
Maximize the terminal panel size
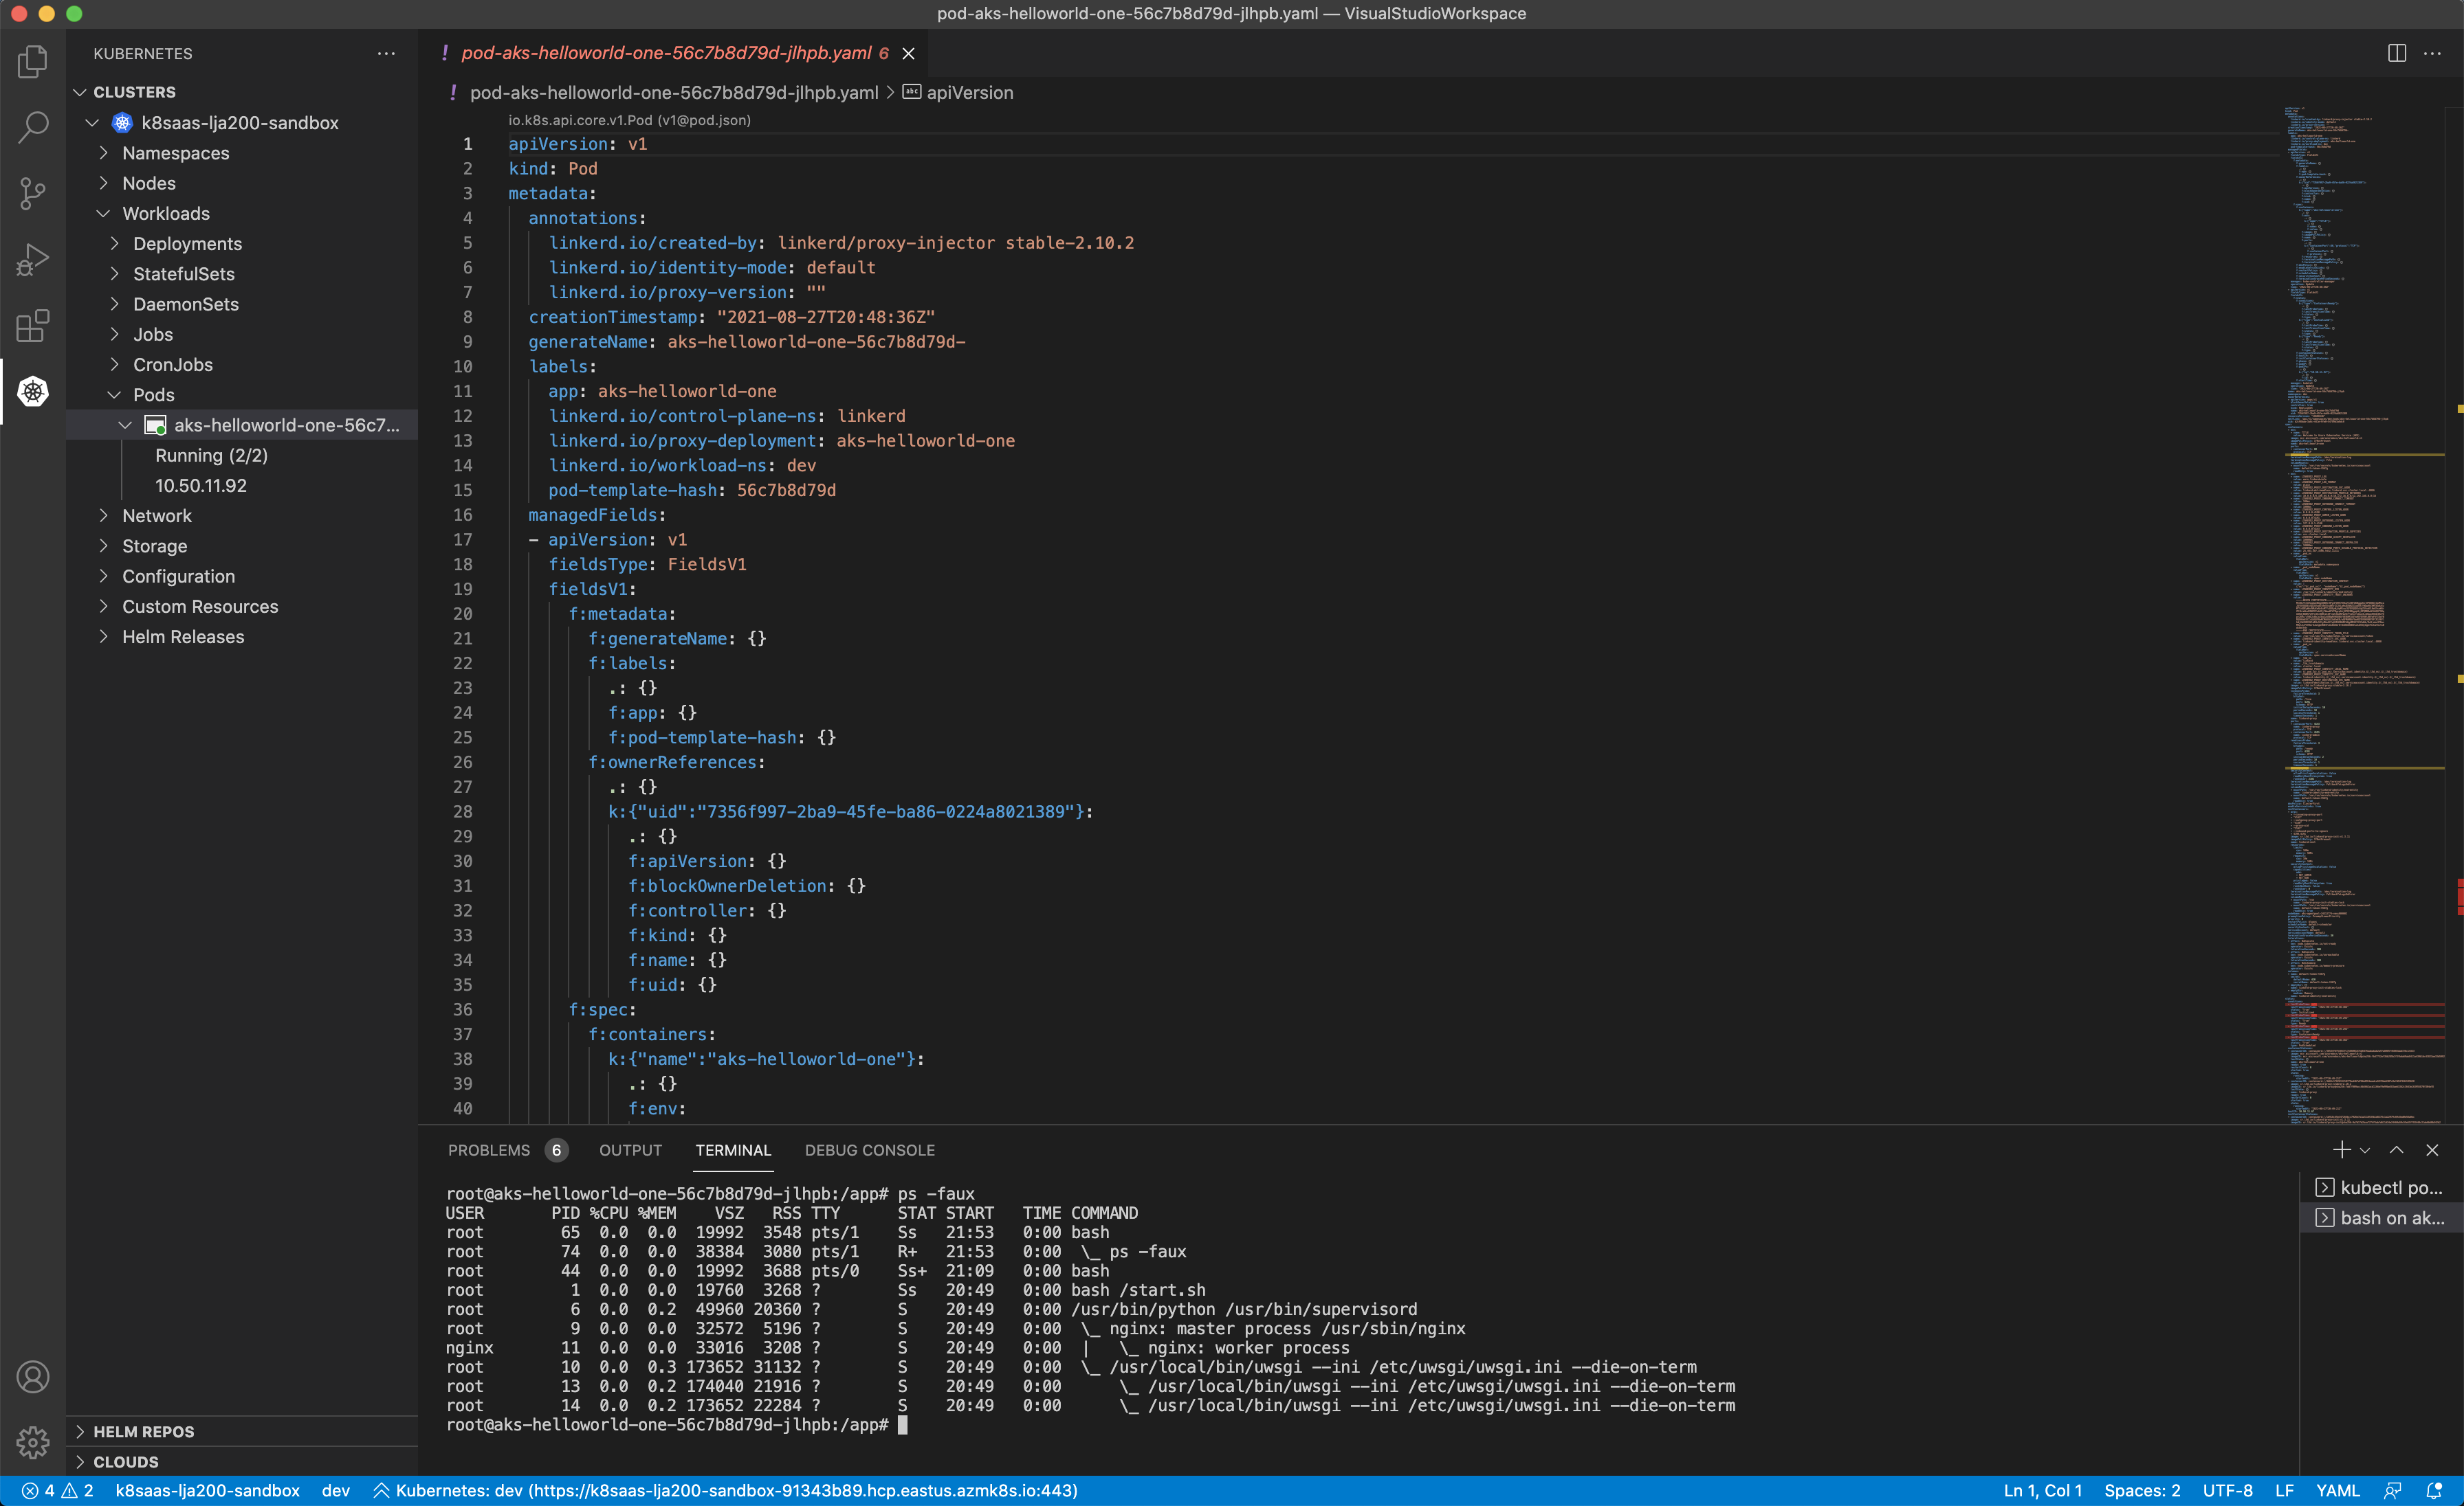pos(2397,1149)
